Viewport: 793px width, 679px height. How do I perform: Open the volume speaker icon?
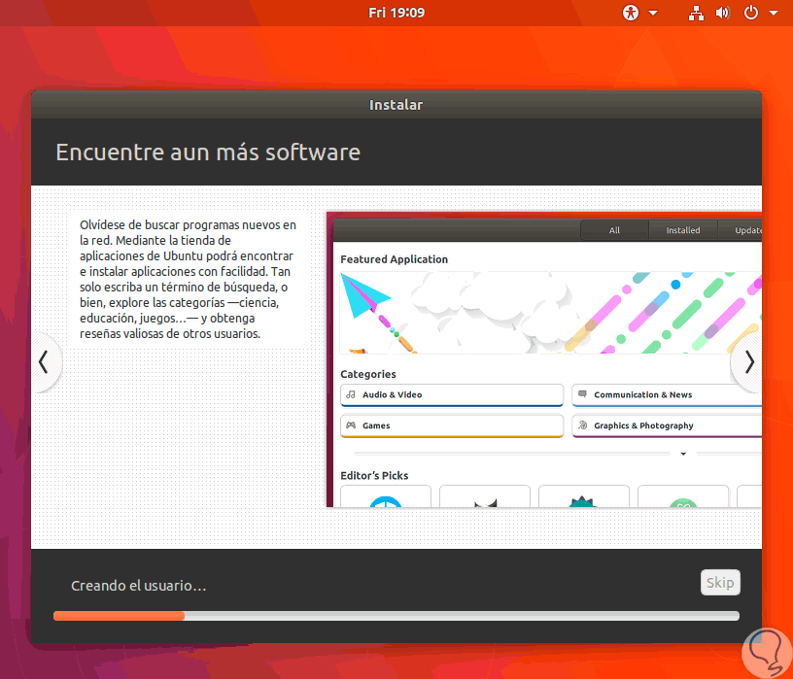pyautogui.click(x=723, y=14)
